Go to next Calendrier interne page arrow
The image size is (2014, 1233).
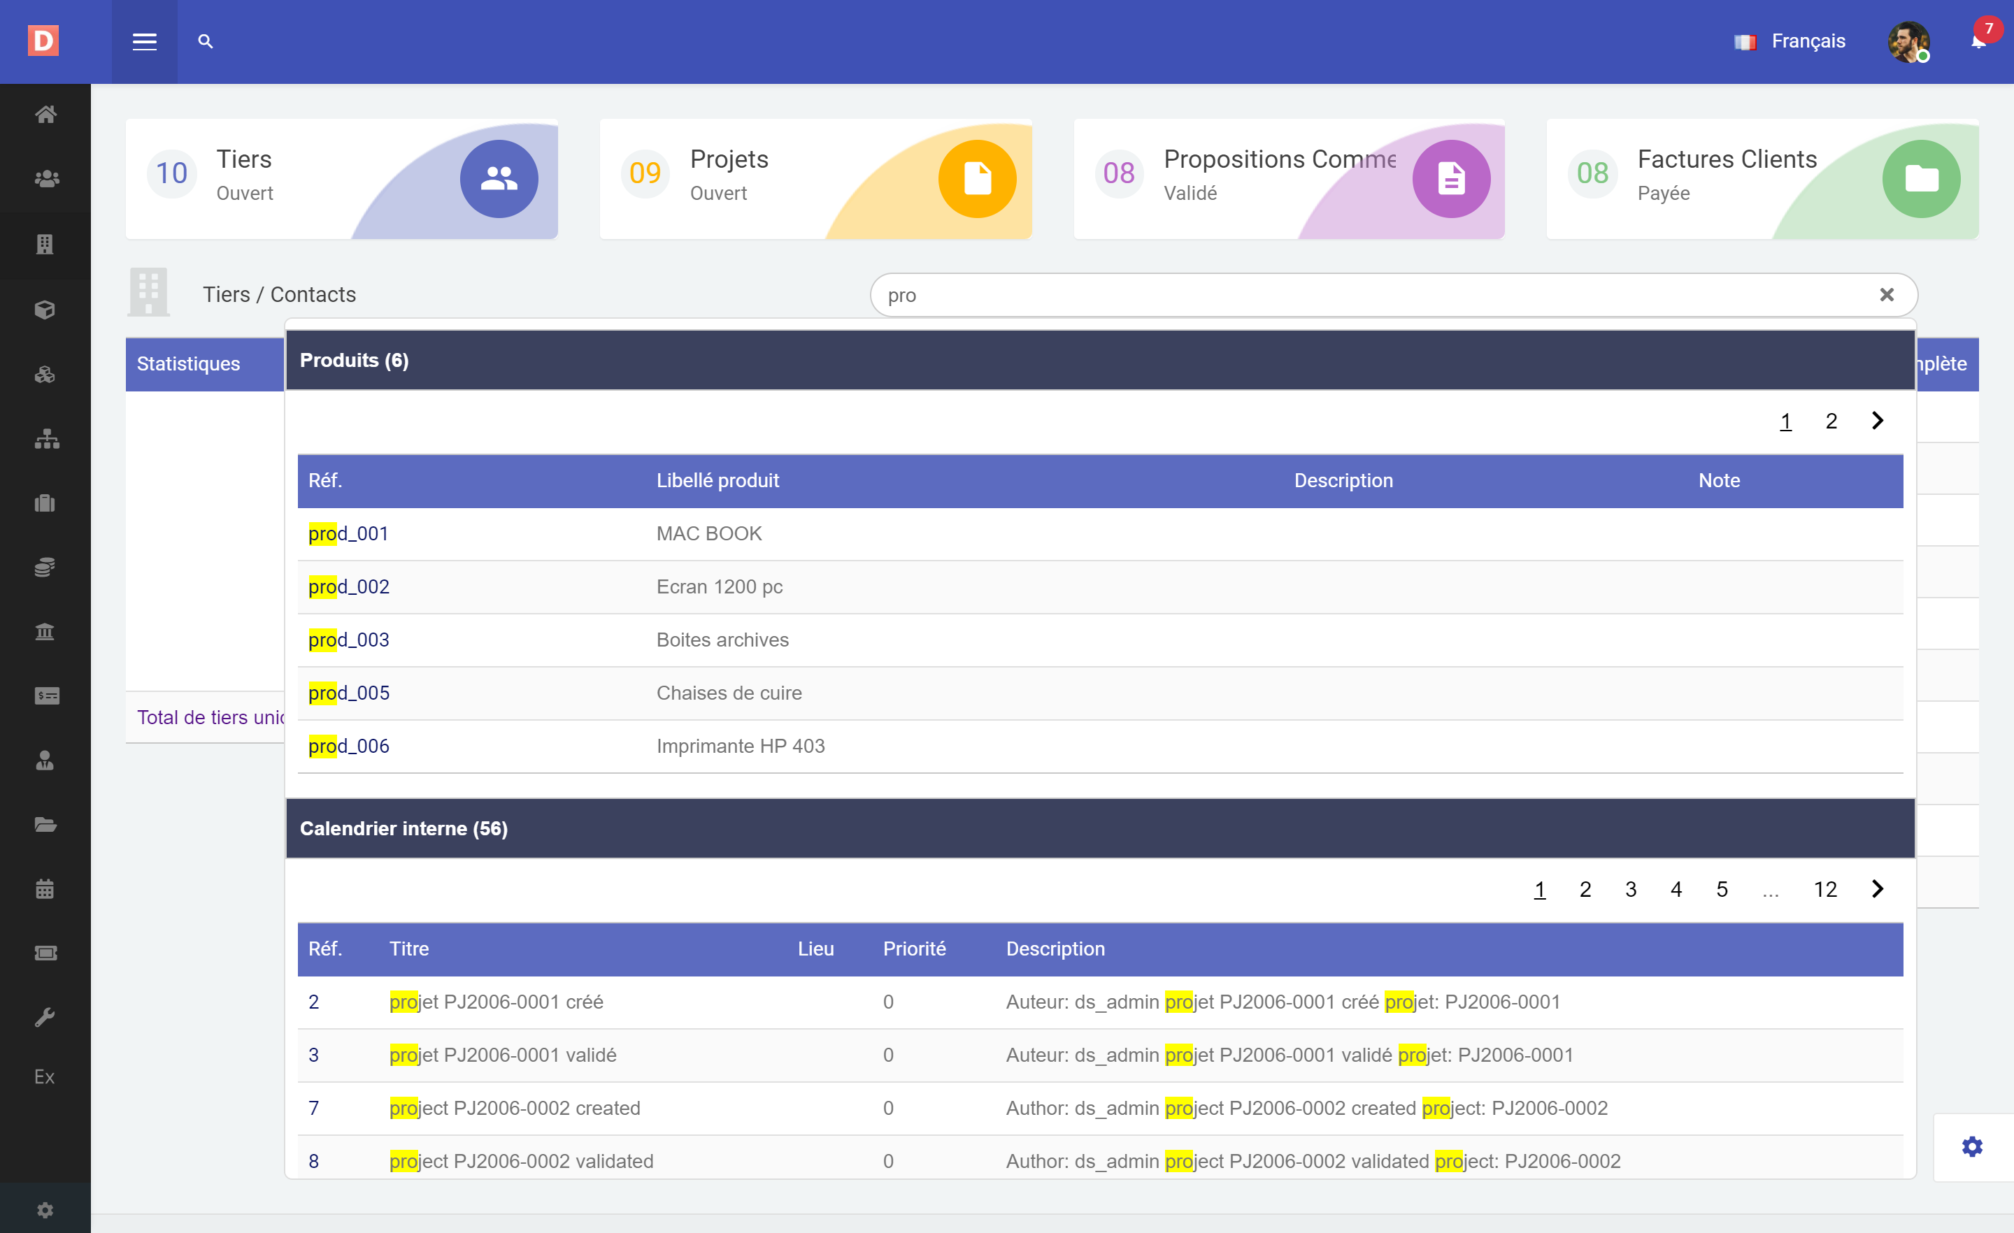1878,889
